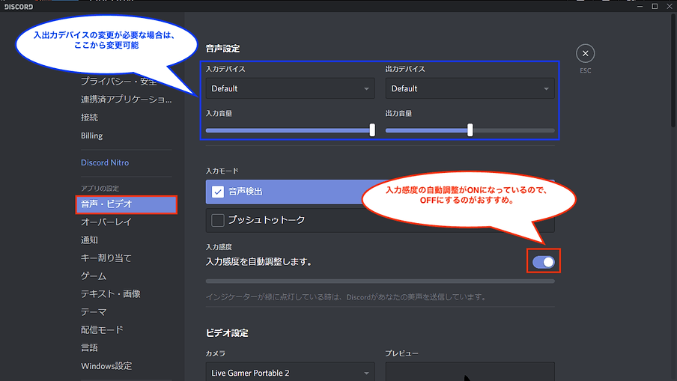
Task: Click the アプリの設定 sidebar header
Action: [100, 189]
